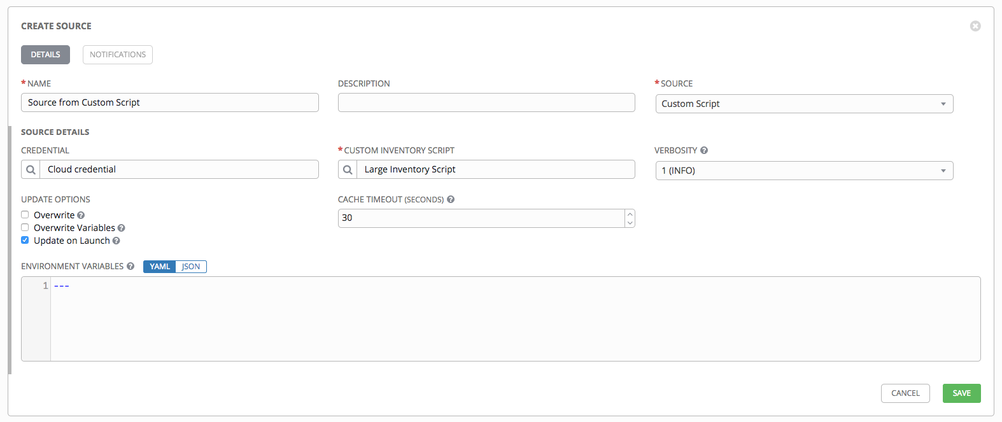Open the credential lookup search icon
Viewport: 1002px width, 422px height.
click(x=31, y=169)
